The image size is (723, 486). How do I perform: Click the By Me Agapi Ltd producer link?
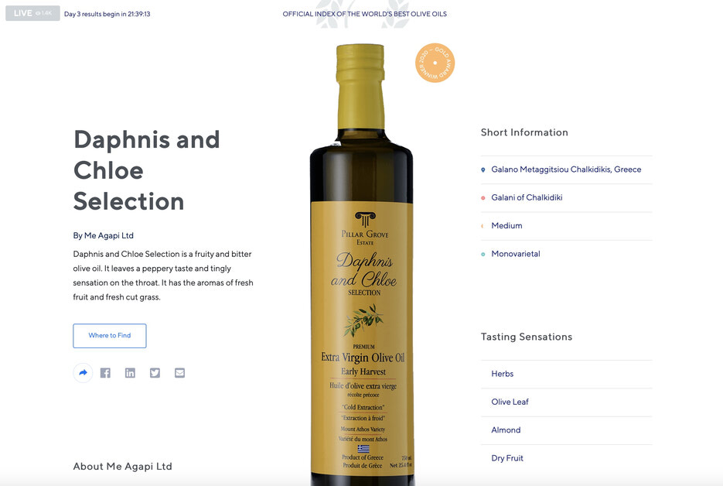pos(104,235)
